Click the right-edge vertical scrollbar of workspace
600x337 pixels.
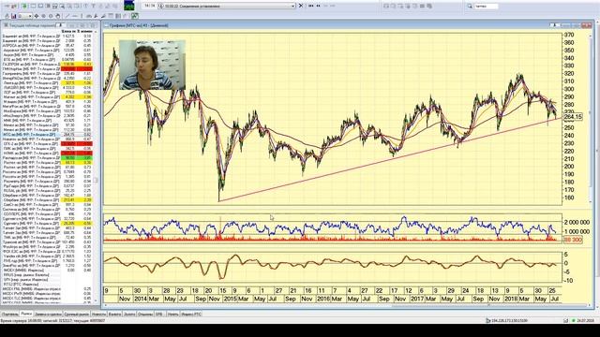(x=598, y=165)
